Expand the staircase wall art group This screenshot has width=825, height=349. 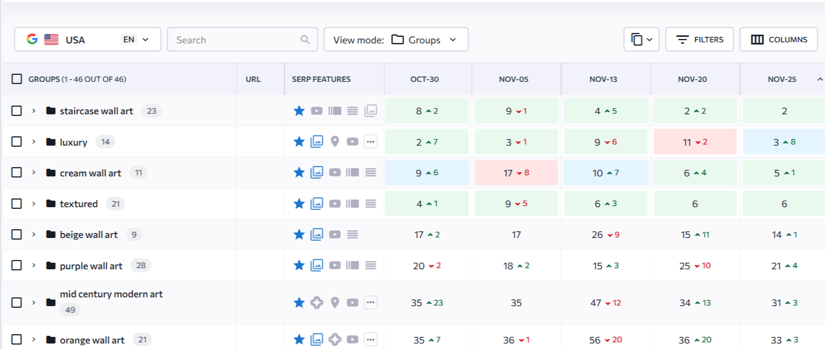pos(34,111)
